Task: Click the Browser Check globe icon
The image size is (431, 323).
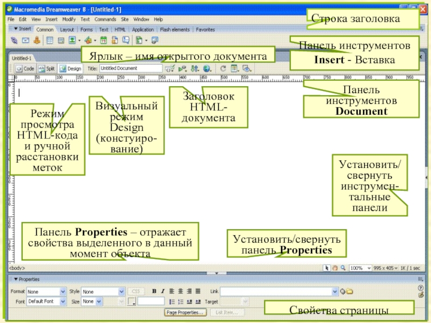Action: [207, 68]
